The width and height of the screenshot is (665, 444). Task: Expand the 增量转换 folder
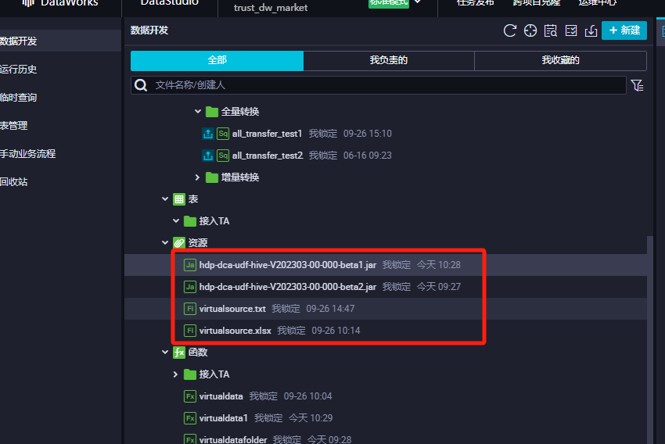197,177
